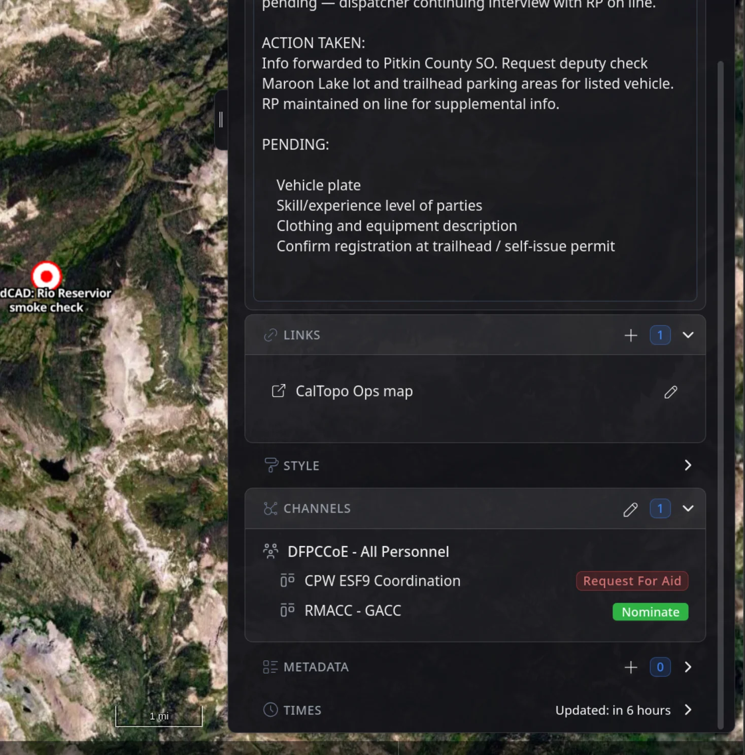Click the details panel vertical scrollbar
This screenshot has height=755, width=745.
click(720, 394)
